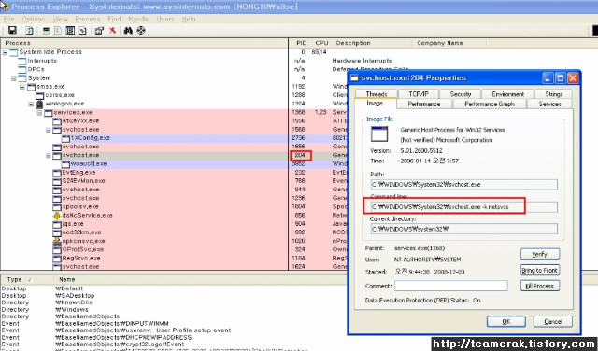The height and width of the screenshot is (351, 598).
Task: Switch to the Performance Graph tab
Action: (490, 104)
